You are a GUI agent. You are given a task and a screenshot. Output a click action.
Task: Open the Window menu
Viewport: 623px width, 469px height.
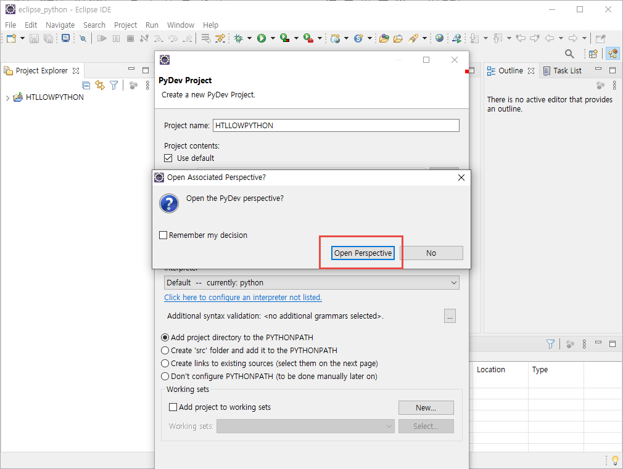tap(180, 25)
